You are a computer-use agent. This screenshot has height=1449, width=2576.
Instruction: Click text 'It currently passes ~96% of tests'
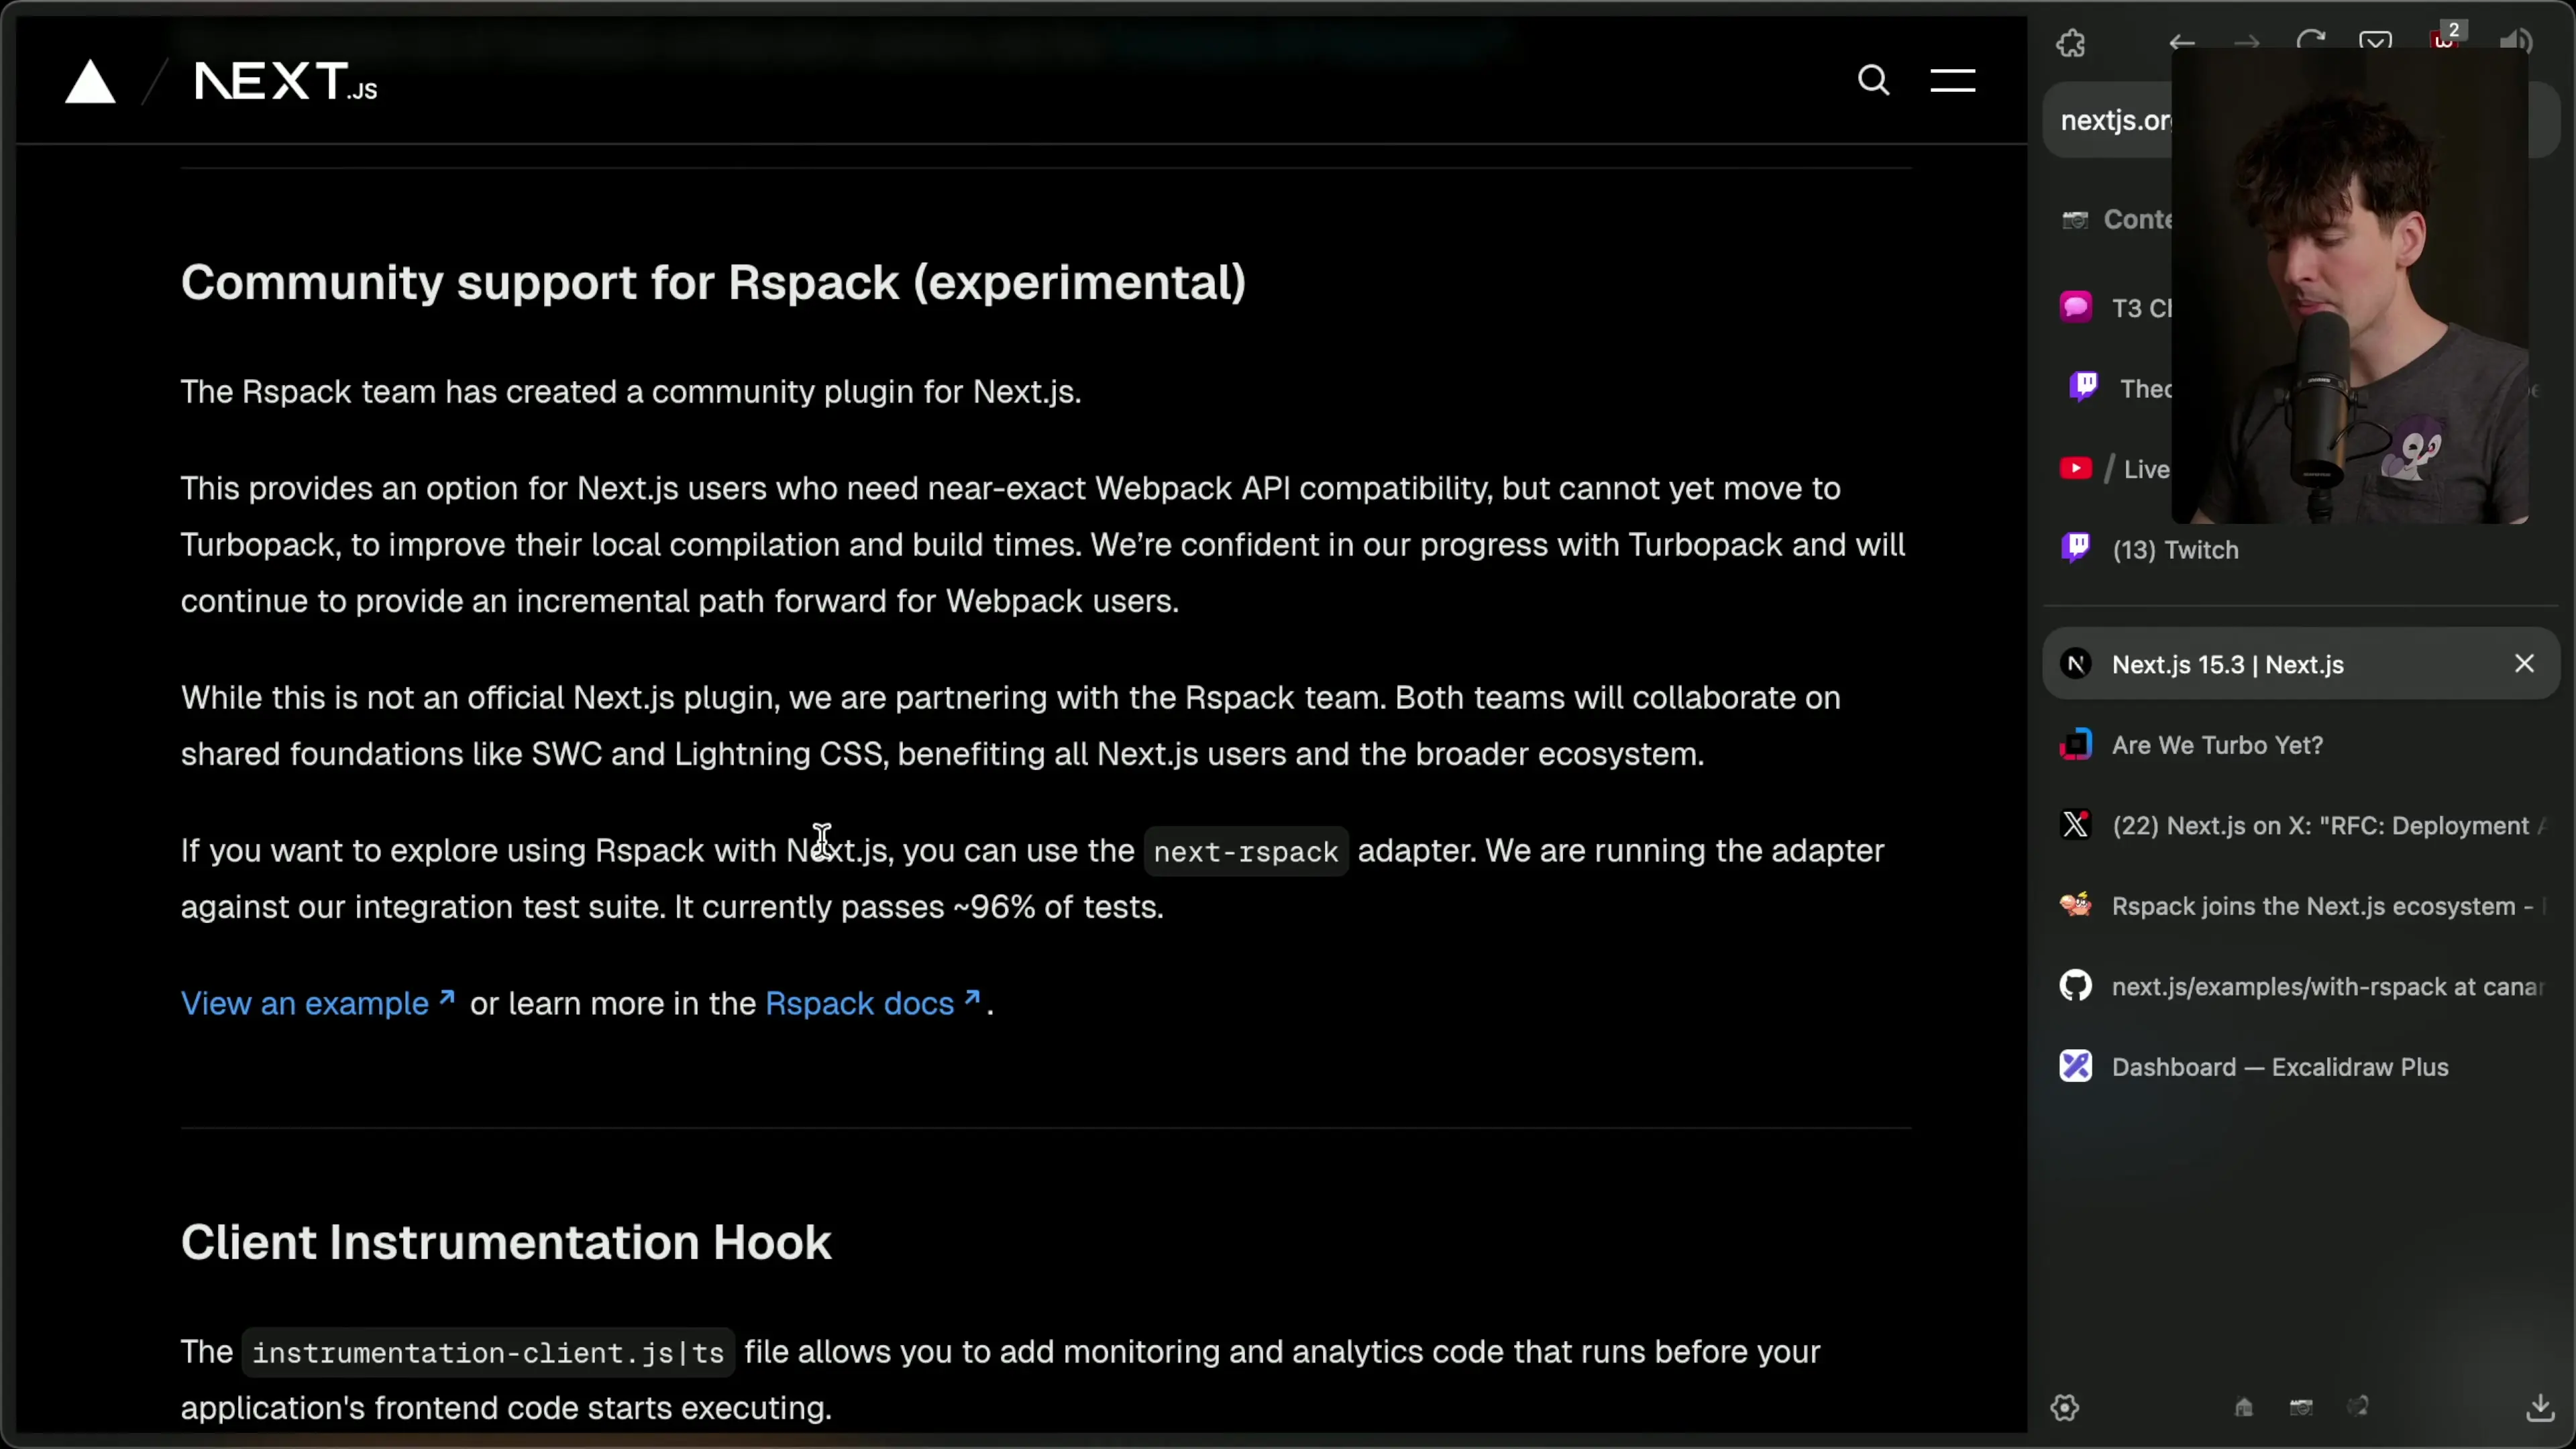919,907
